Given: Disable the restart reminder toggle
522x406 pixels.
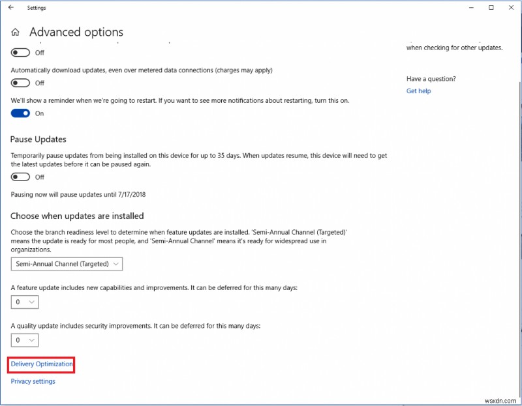Looking at the screenshot, I should pos(20,113).
